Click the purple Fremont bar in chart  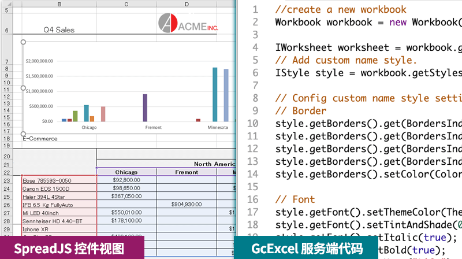tap(145, 108)
